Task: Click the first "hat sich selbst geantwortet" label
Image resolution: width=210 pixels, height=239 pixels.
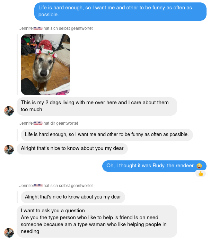Action: (x=68, y=28)
